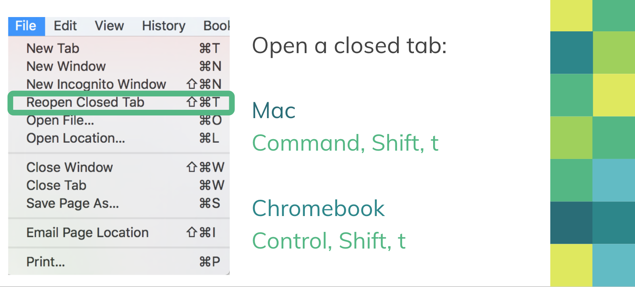Open the History menu
The height and width of the screenshot is (287, 635).
coord(164,26)
